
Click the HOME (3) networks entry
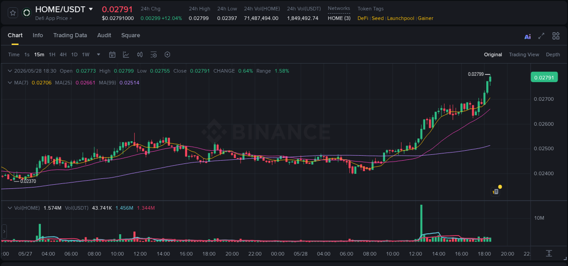[339, 18]
